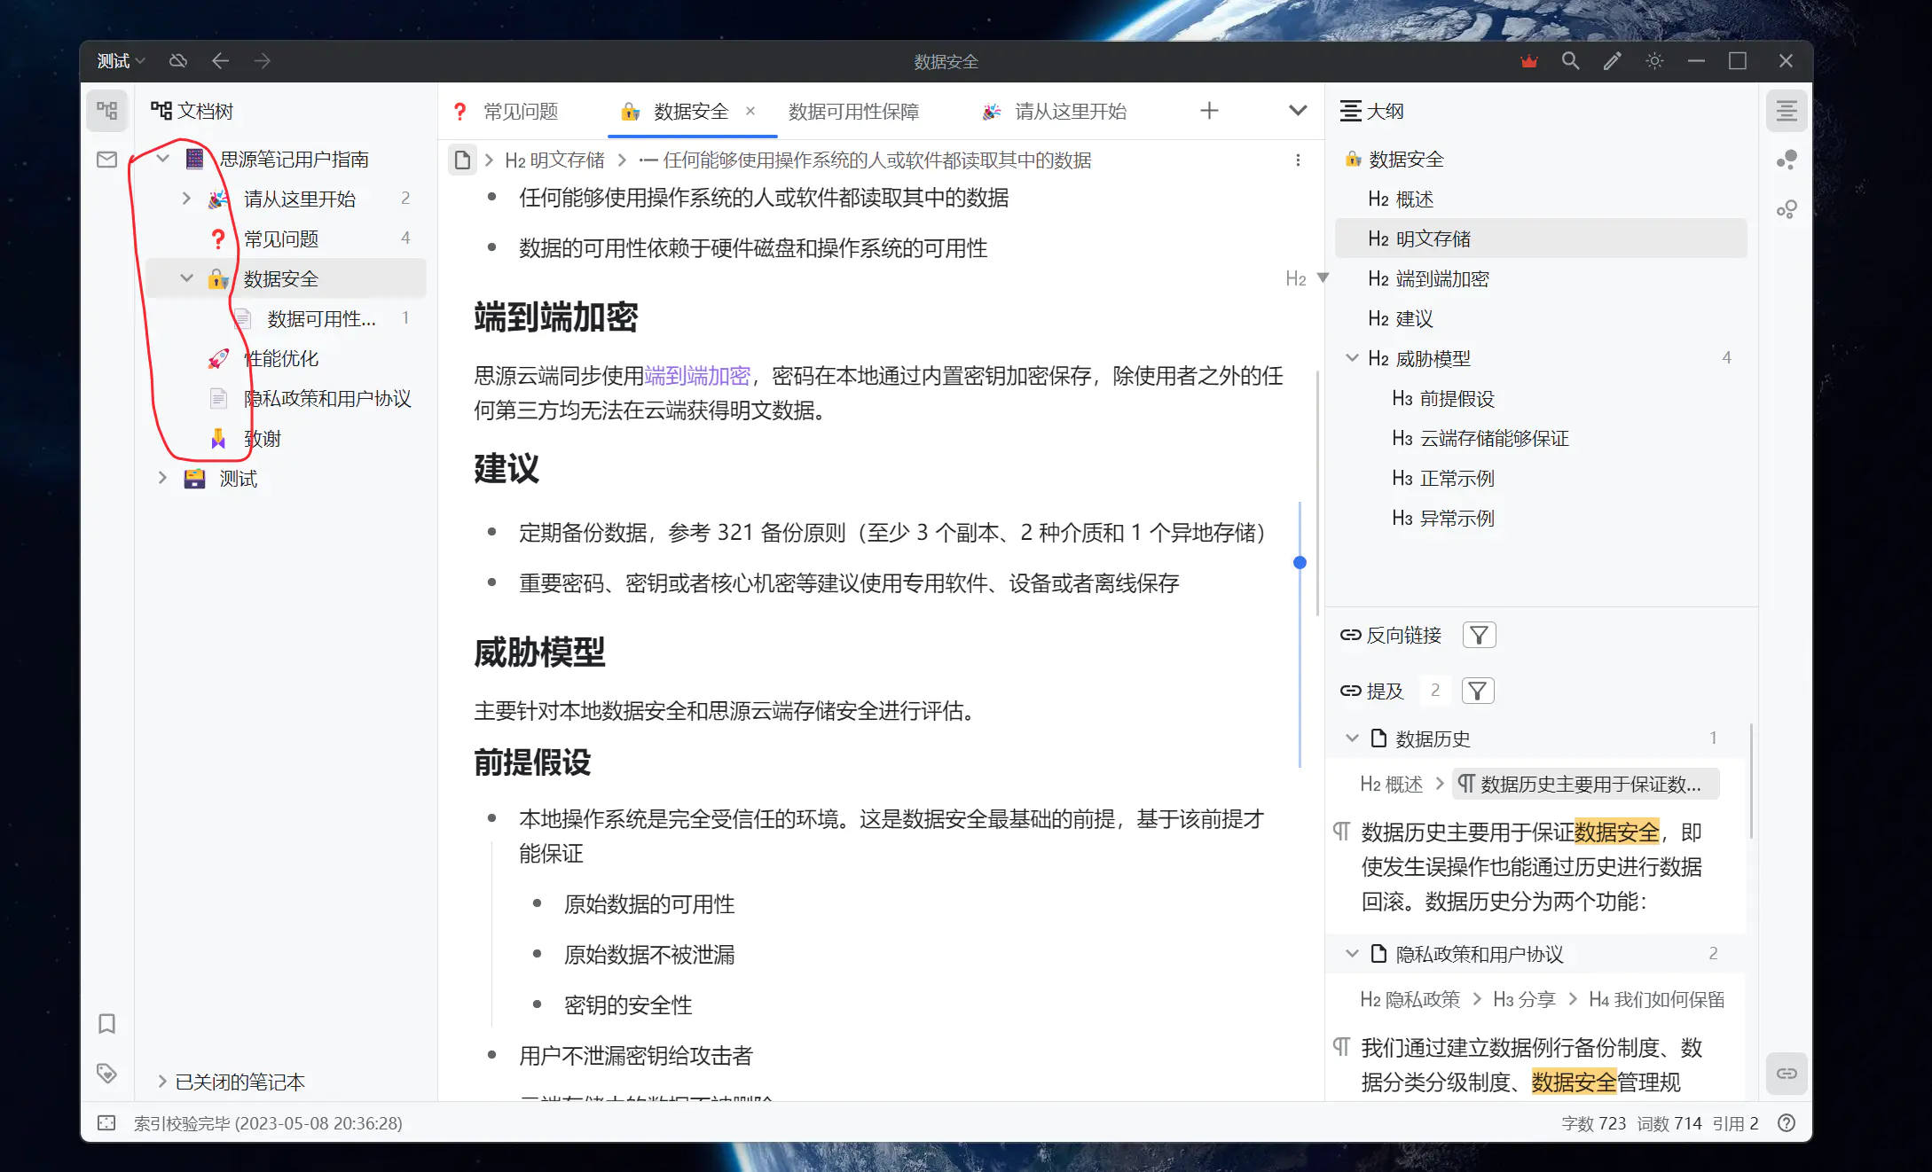This screenshot has height=1172, width=1932.
Task: Click the blue editor scroll position marker
Action: pyautogui.click(x=1300, y=562)
